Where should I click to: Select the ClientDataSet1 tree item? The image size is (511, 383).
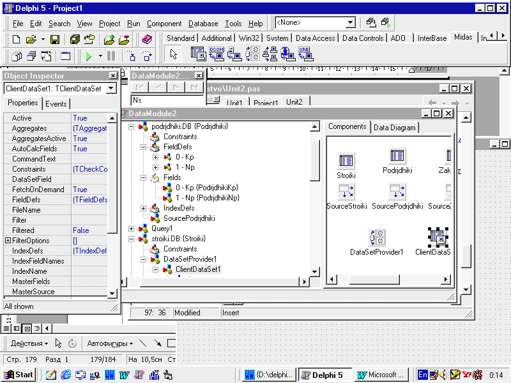pyautogui.click(x=198, y=269)
